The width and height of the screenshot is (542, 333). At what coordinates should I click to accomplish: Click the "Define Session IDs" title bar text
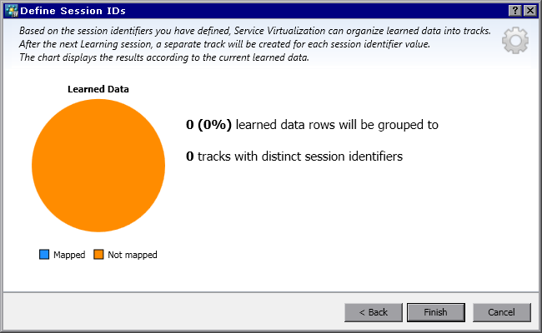click(68, 9)
